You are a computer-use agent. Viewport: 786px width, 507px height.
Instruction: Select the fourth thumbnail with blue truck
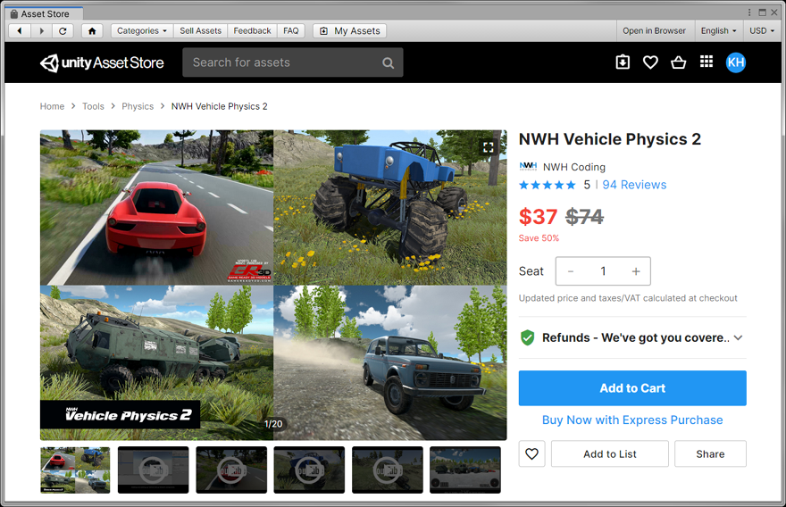point(309,470)
